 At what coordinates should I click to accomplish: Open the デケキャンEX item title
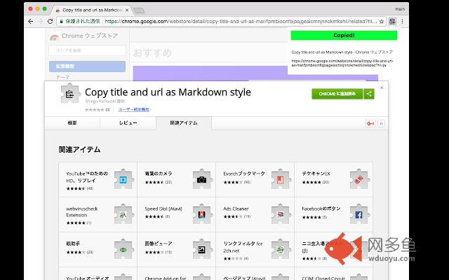click(316, 174)
